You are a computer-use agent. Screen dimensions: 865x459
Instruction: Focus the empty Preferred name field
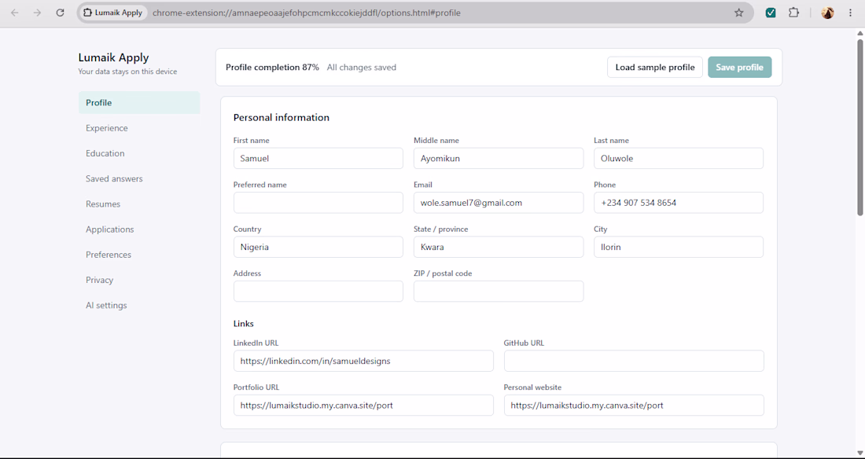318,203
